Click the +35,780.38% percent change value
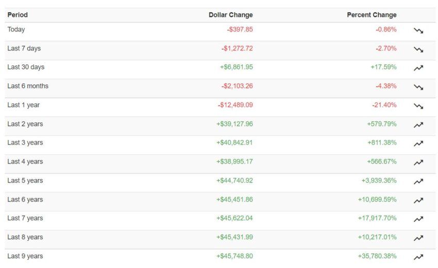This screenshot has width=438, height=268. coord(377,256)
